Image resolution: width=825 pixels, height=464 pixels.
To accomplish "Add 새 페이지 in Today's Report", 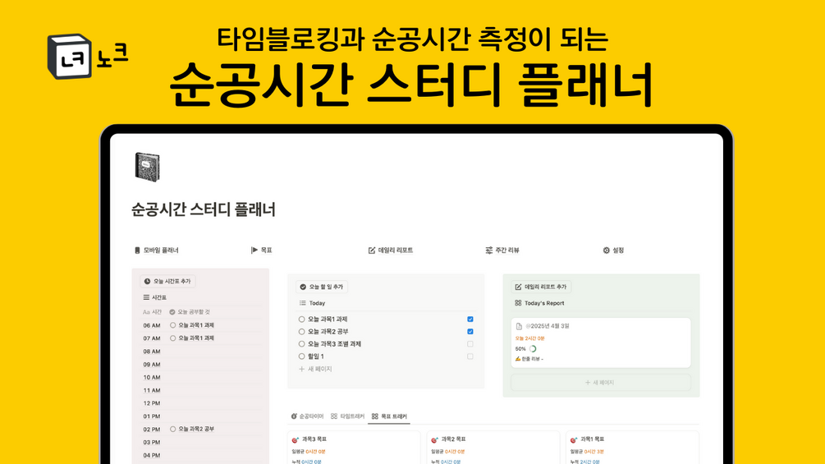I will pos(601,383).
